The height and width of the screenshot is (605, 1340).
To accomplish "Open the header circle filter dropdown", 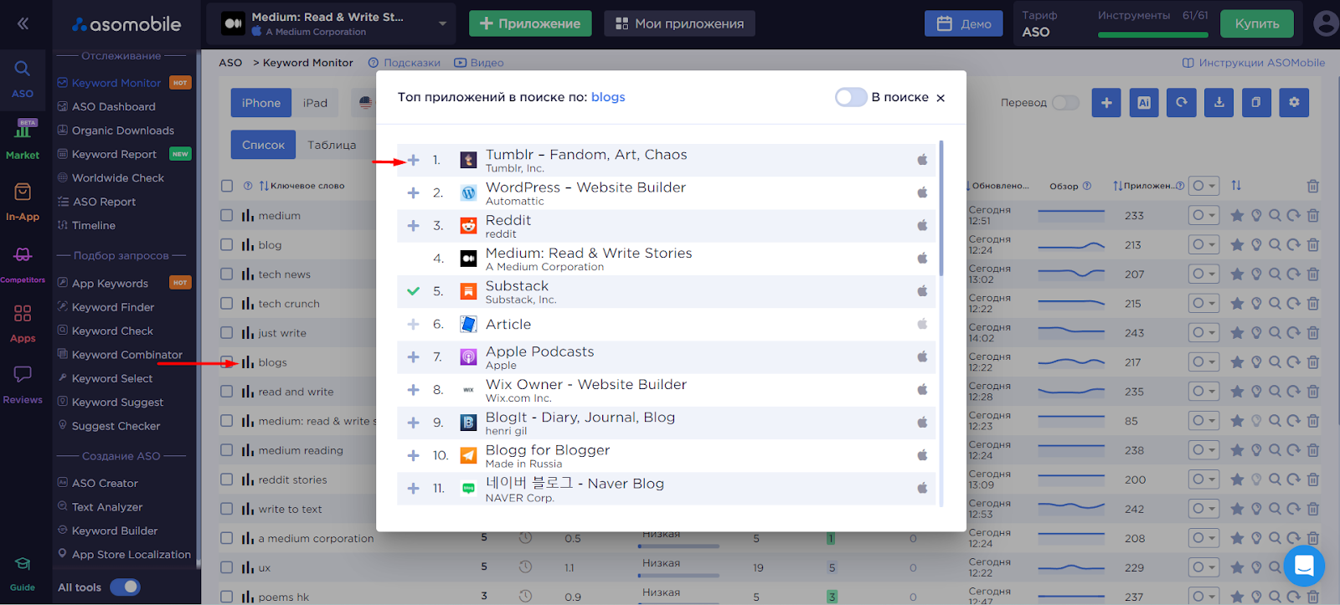I will click(x=1204, y=186).
